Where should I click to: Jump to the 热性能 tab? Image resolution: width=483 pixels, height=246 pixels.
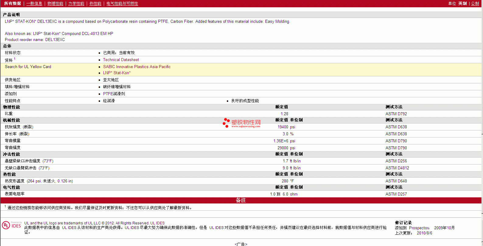point(95,4)
